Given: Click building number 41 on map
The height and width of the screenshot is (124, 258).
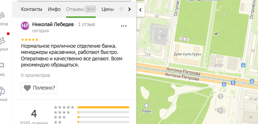Looking at the screenshot, I should 251,117.
